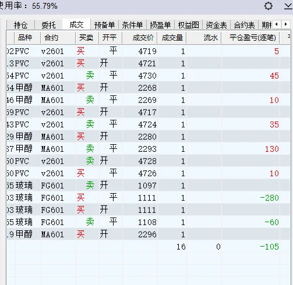Click the loss value -60
This screenshot has width=293, height=285.
tap(272, 222)
